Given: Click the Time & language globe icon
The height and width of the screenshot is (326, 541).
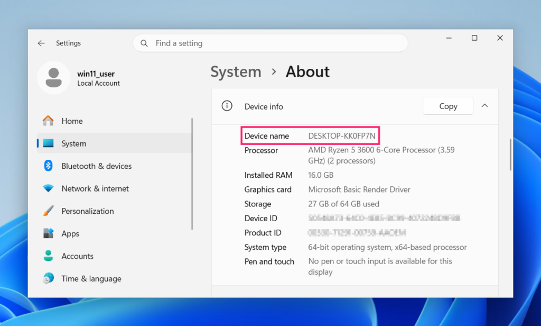Looking at the screenshot, I should pyautogui.click(x=48, y=278).
